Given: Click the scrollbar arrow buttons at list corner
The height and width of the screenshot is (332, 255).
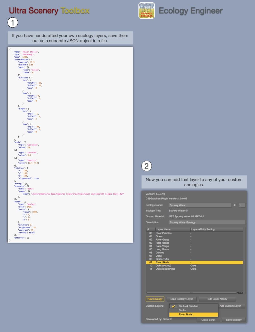Looking at the screenshot, I should point(240,293).
